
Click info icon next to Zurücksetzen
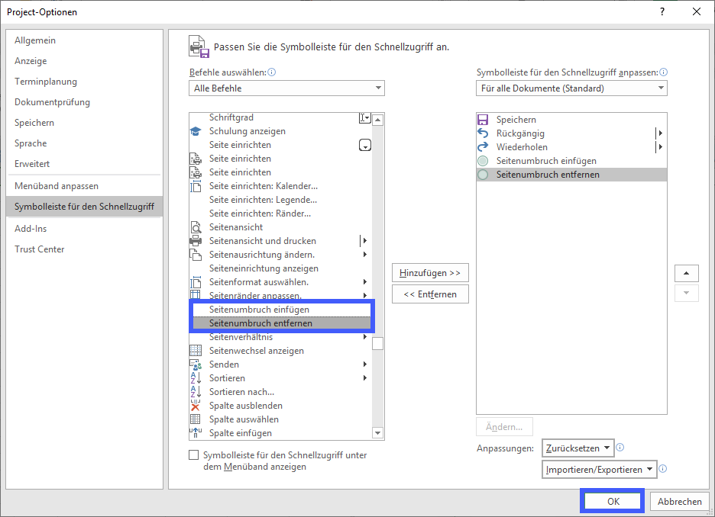click(620, 448)
